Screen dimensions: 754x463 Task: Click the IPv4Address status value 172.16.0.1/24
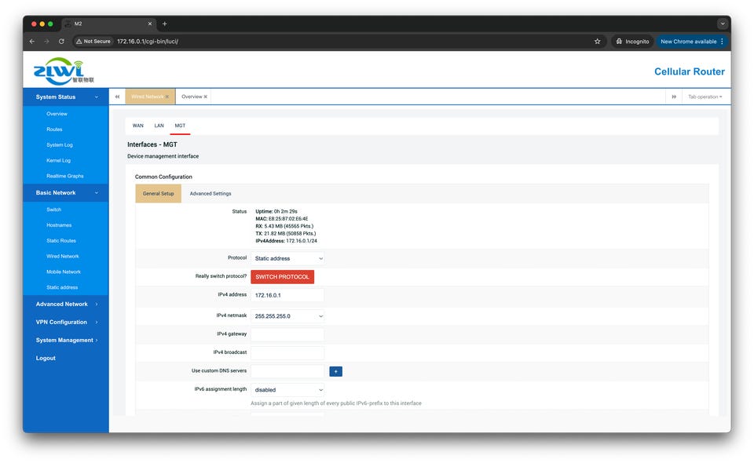pos(302,241)
